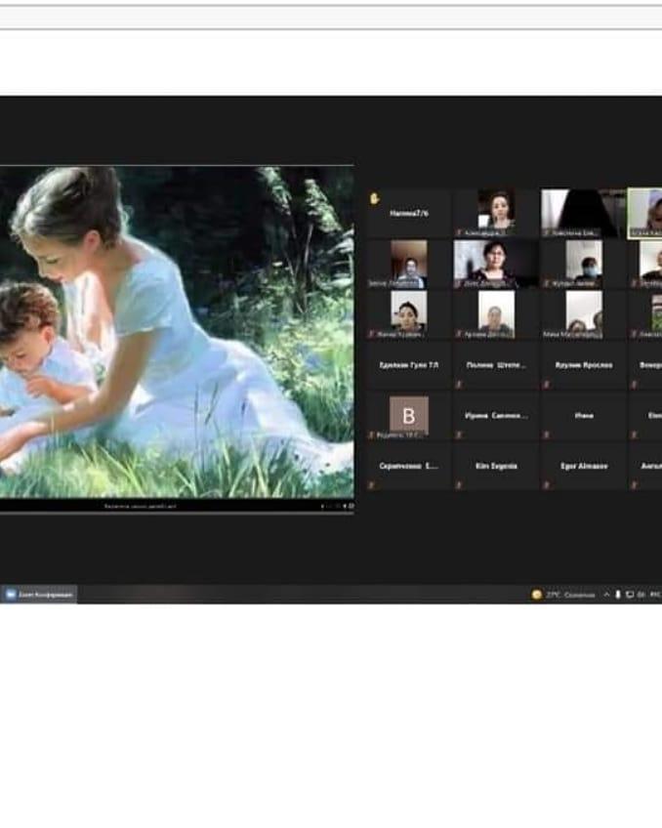Image resolution: width=662 pixels, height=828 pixels.
Task: Select the Гуля 7Л participant tile
Action: tap(408, 365)
